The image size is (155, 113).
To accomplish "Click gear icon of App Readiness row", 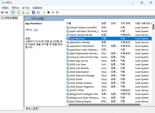I will click(68, 39).
